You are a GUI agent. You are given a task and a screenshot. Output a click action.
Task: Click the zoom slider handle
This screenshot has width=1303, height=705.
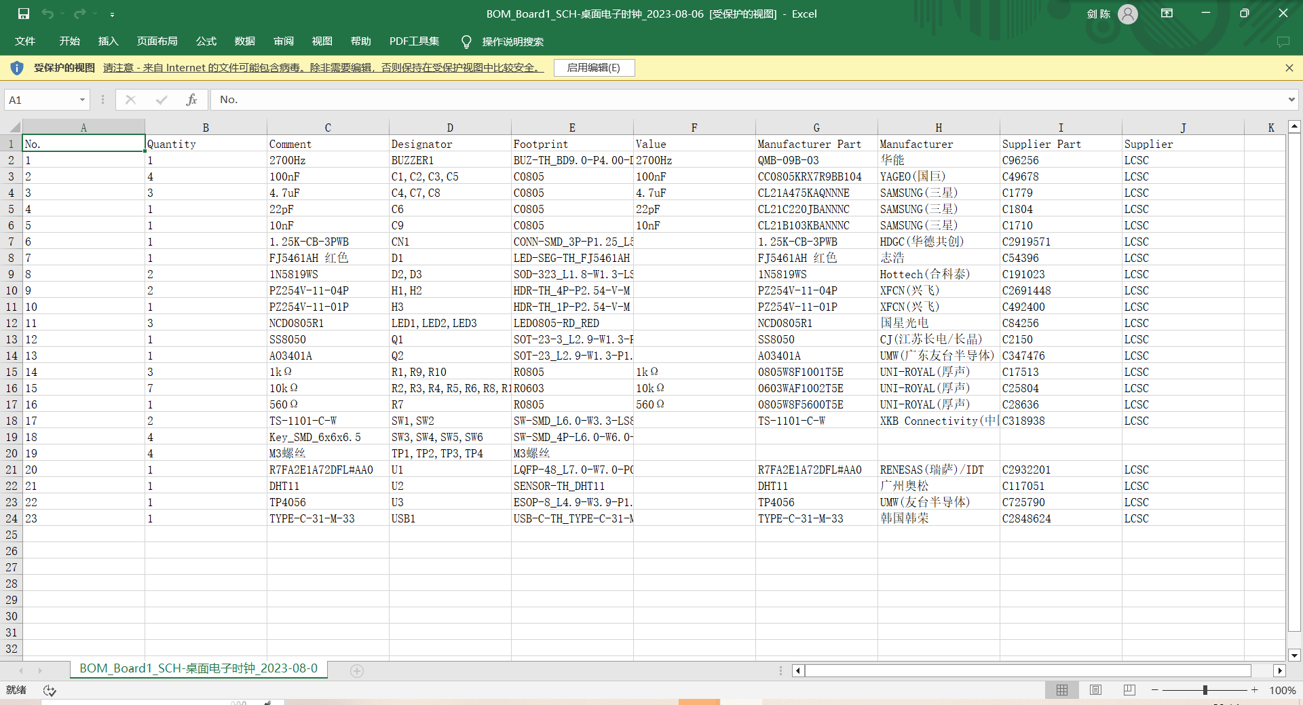click(1205, 690)
